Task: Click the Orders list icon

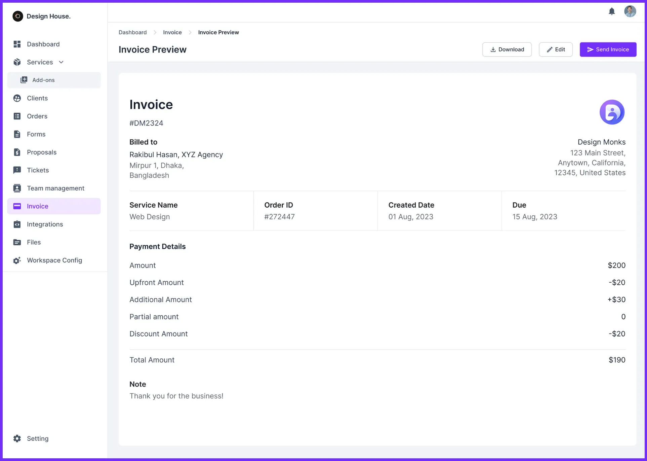Action: pos(17,116)
